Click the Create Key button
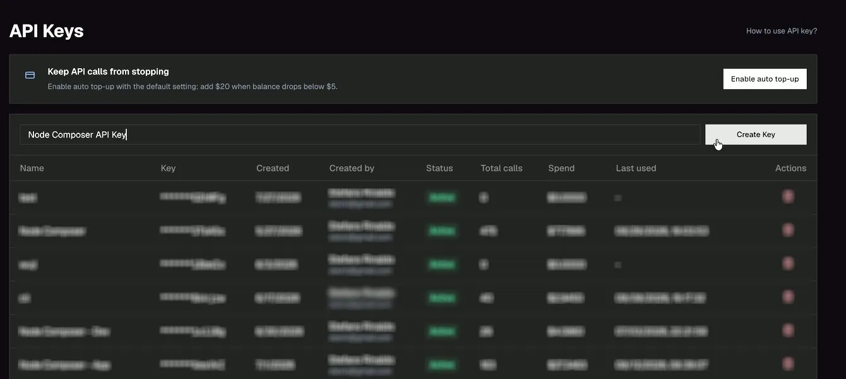The width and height of the screenshot is (846, 379). [756, 135]
